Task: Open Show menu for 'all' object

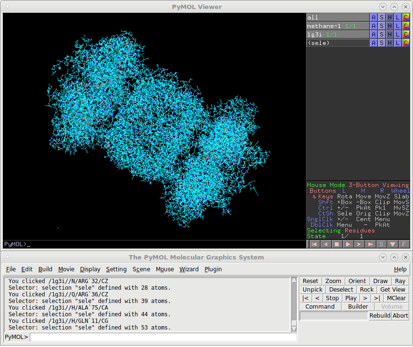Action: (382, 18)
